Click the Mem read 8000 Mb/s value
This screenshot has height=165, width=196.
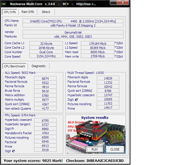98,52
